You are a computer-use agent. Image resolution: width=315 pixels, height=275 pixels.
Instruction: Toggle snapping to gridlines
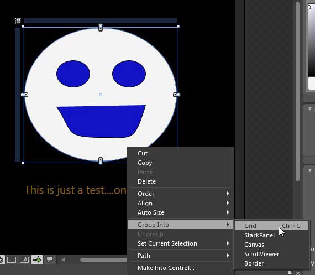click(24, 260)
